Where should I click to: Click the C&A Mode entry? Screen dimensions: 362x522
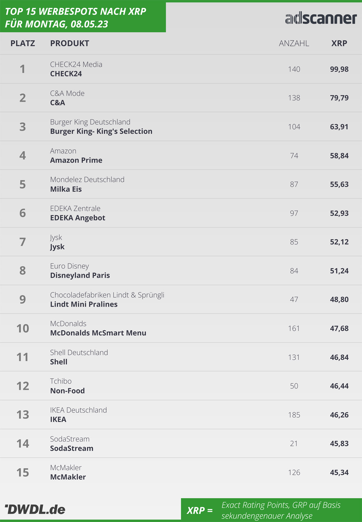tap(67, 93)
